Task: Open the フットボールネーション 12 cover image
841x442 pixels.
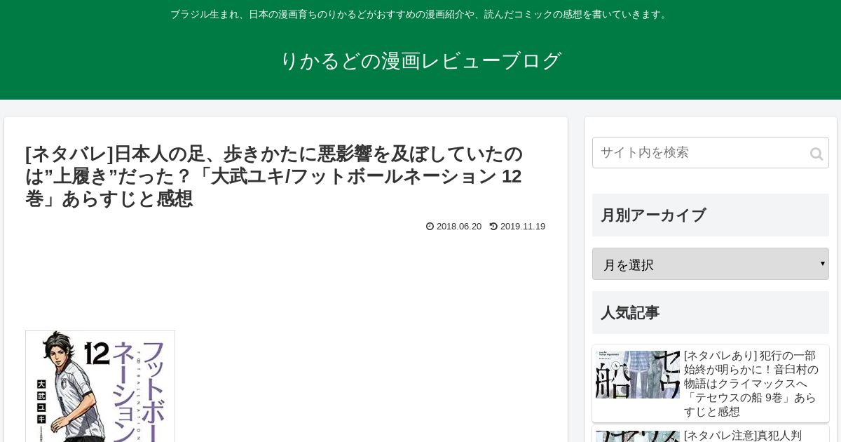Action: pyautogui.click(x=100, y=386)
